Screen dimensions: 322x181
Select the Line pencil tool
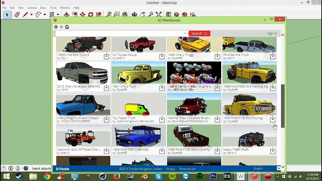[x=25, y=15]
